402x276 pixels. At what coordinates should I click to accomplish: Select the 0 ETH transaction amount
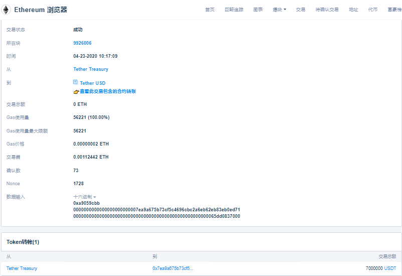click(x=80, y=104)
